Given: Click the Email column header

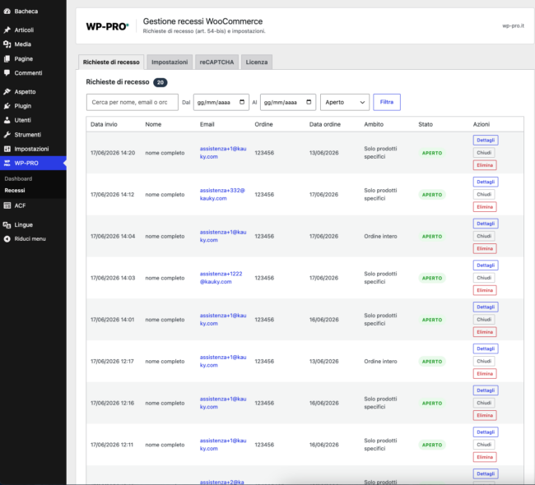Looking at the screenshot, I should pyautogui.click(x=207, y=124).
